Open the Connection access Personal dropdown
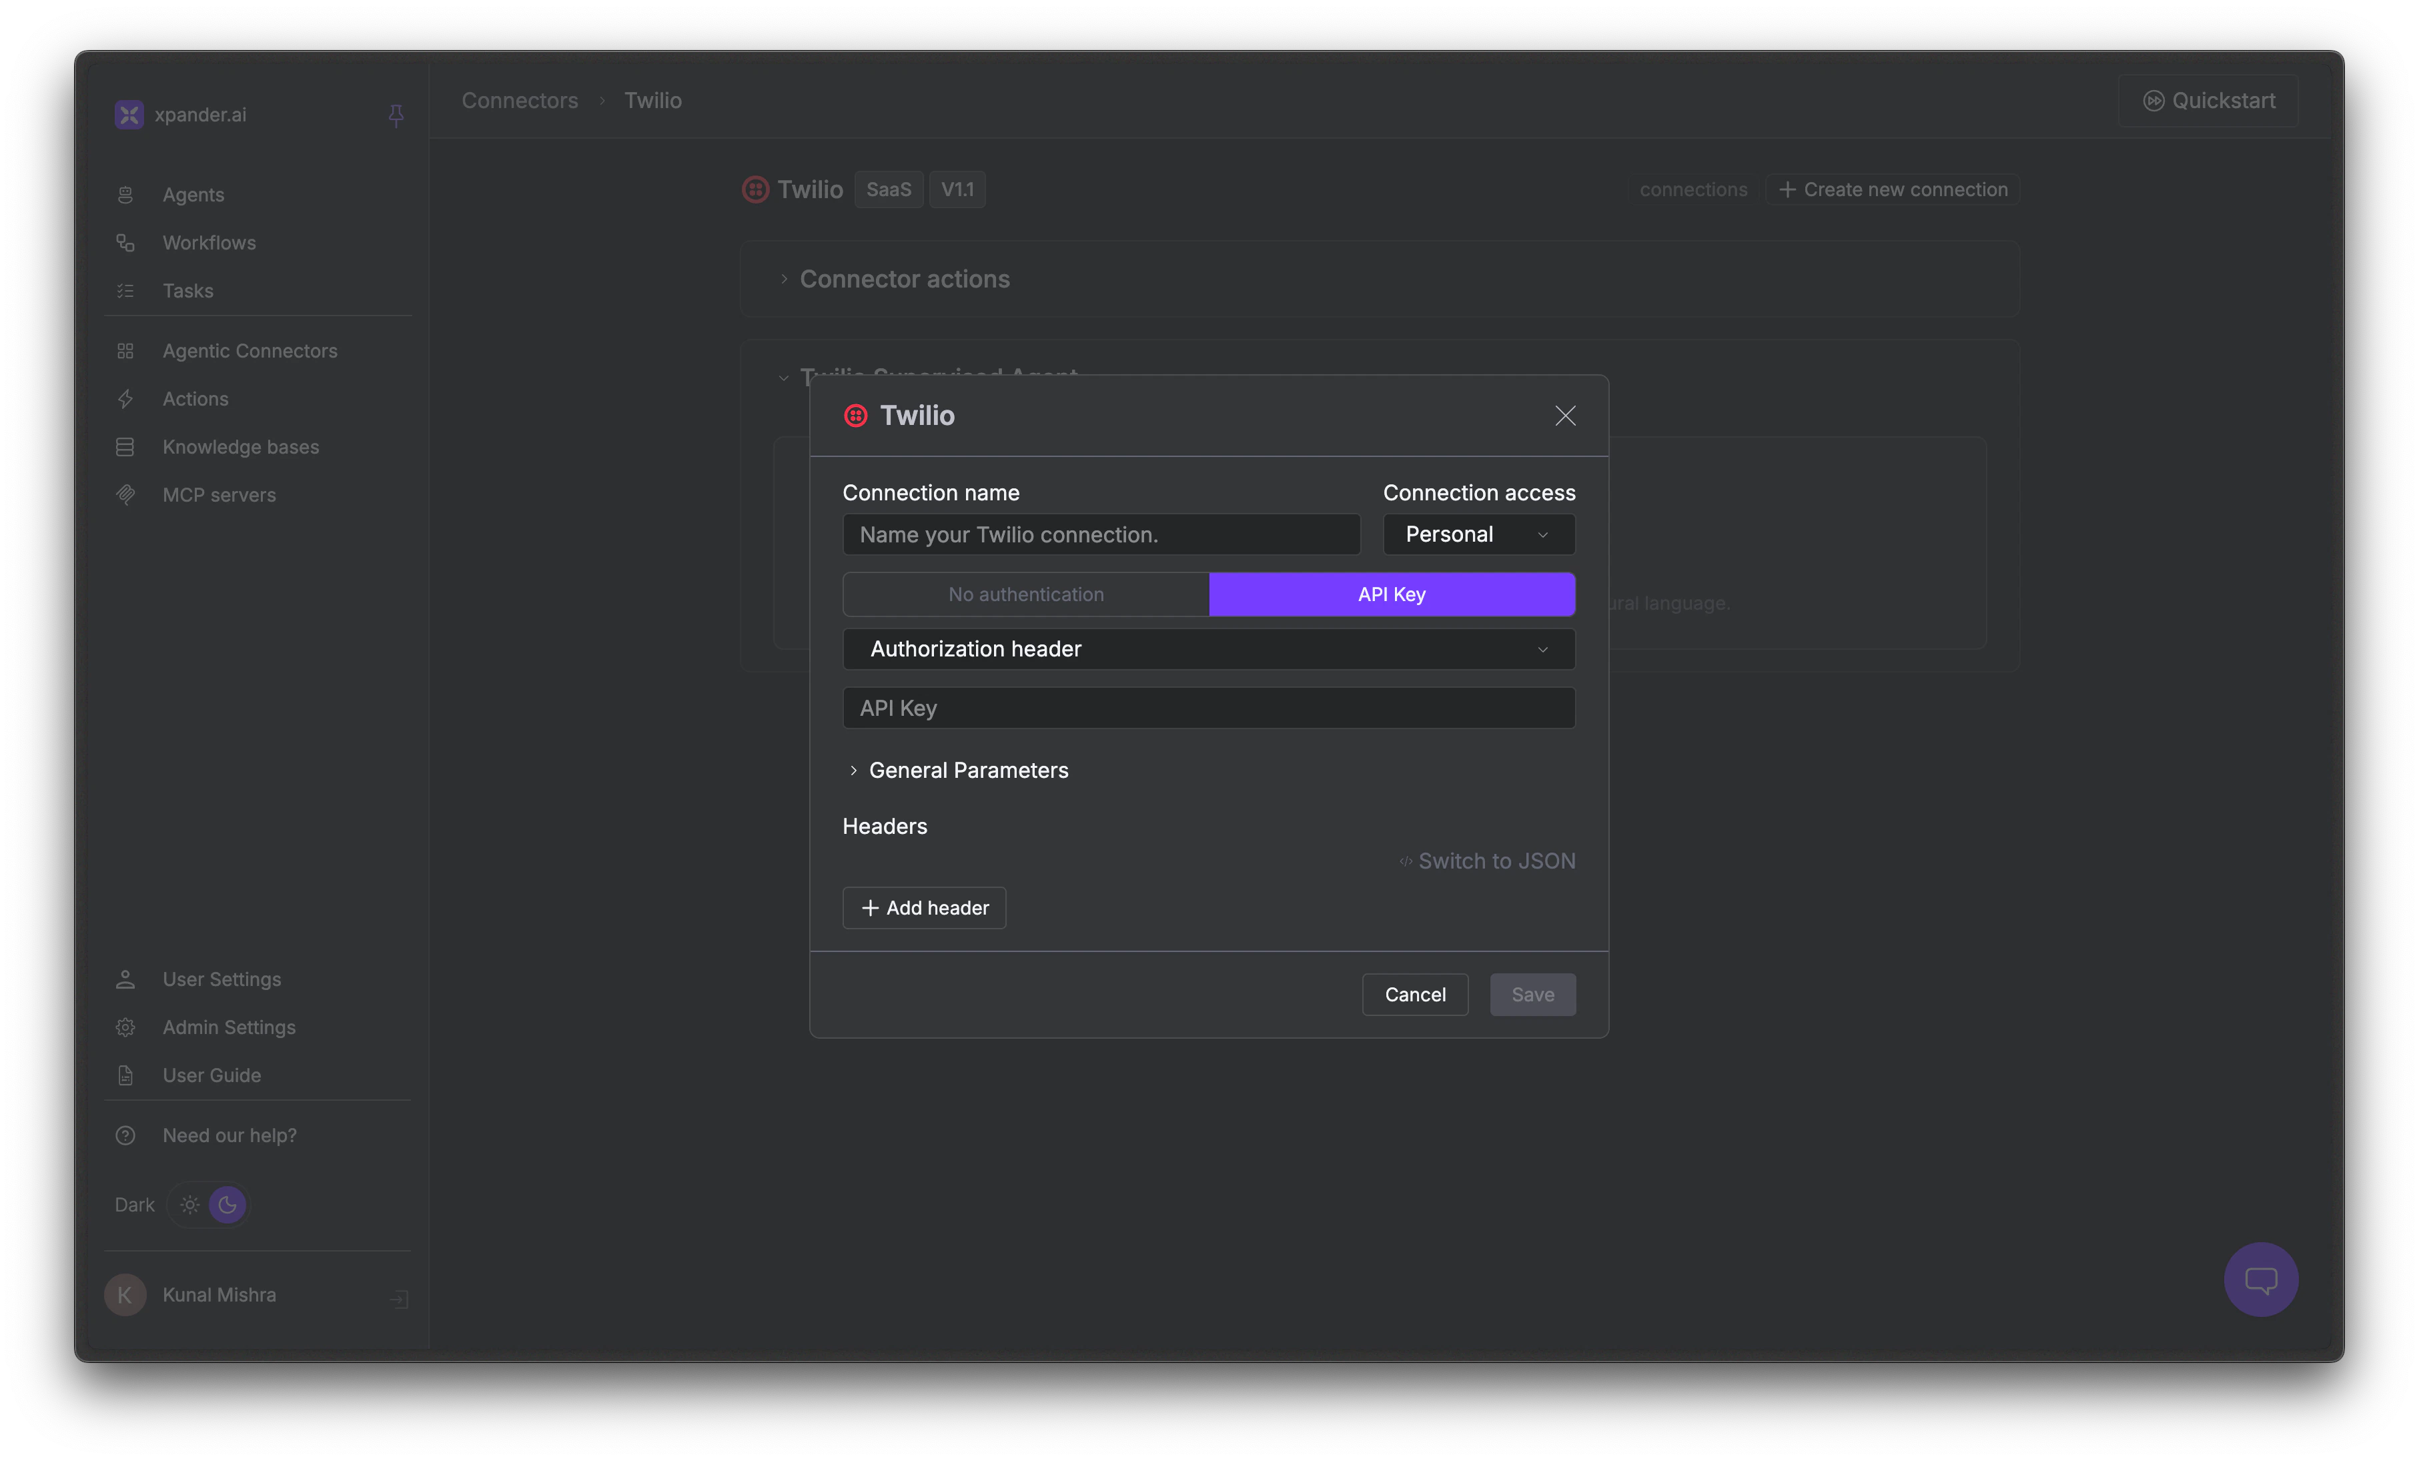The width and height of the screenshot is (2419, 1461). click(x=1478, y=534)
